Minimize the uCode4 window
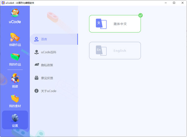Viewport: 187px width, 137px height. [166, 3]
